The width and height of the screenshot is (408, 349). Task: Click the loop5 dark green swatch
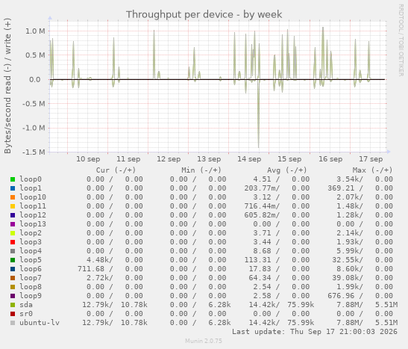pyautogui.click(x=13, y=260)
